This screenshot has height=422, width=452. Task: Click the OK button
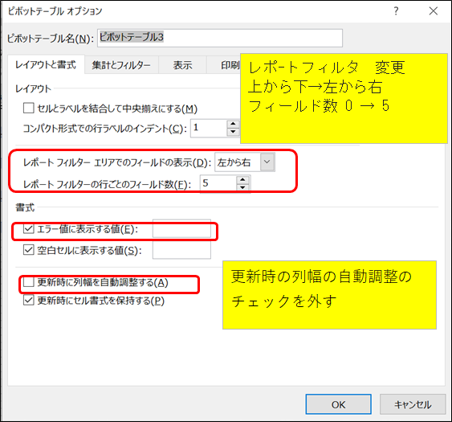pyautogui.click(x=339, y=404)
